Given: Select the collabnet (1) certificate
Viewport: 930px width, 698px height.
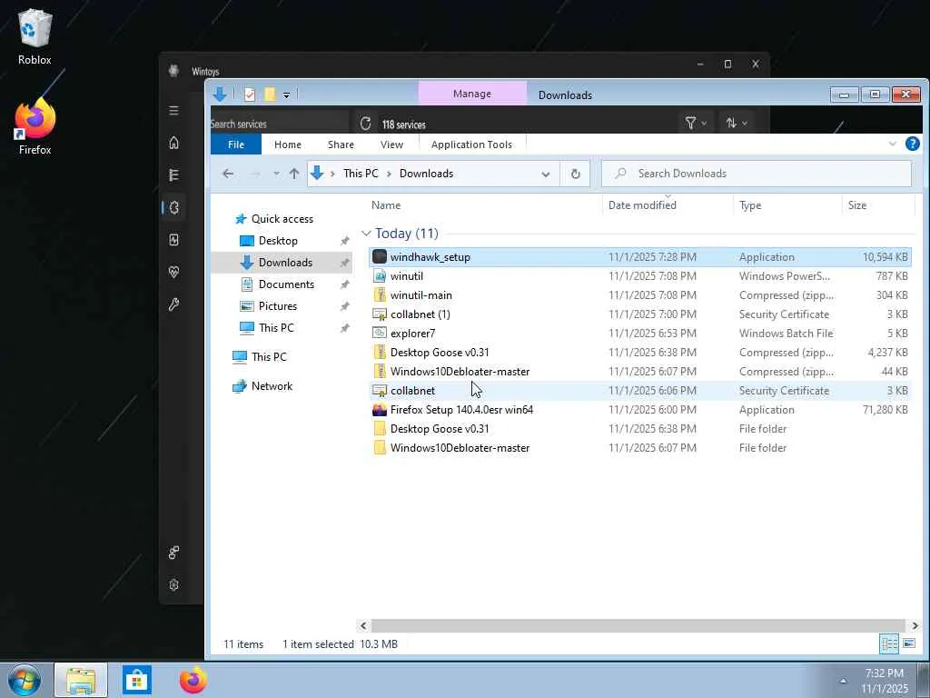Looking at the screenshot, I should click(x=640, y=314).
